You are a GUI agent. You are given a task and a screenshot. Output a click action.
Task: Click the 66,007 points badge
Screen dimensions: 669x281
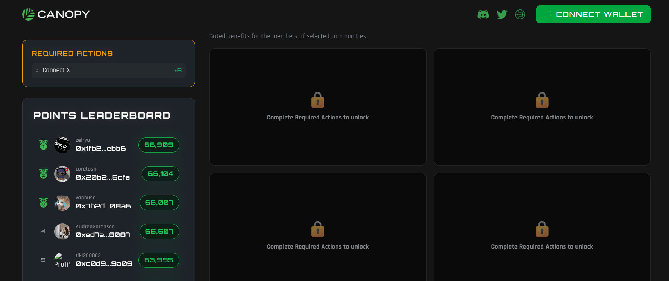pyautogui.click(x=159, y=203)
